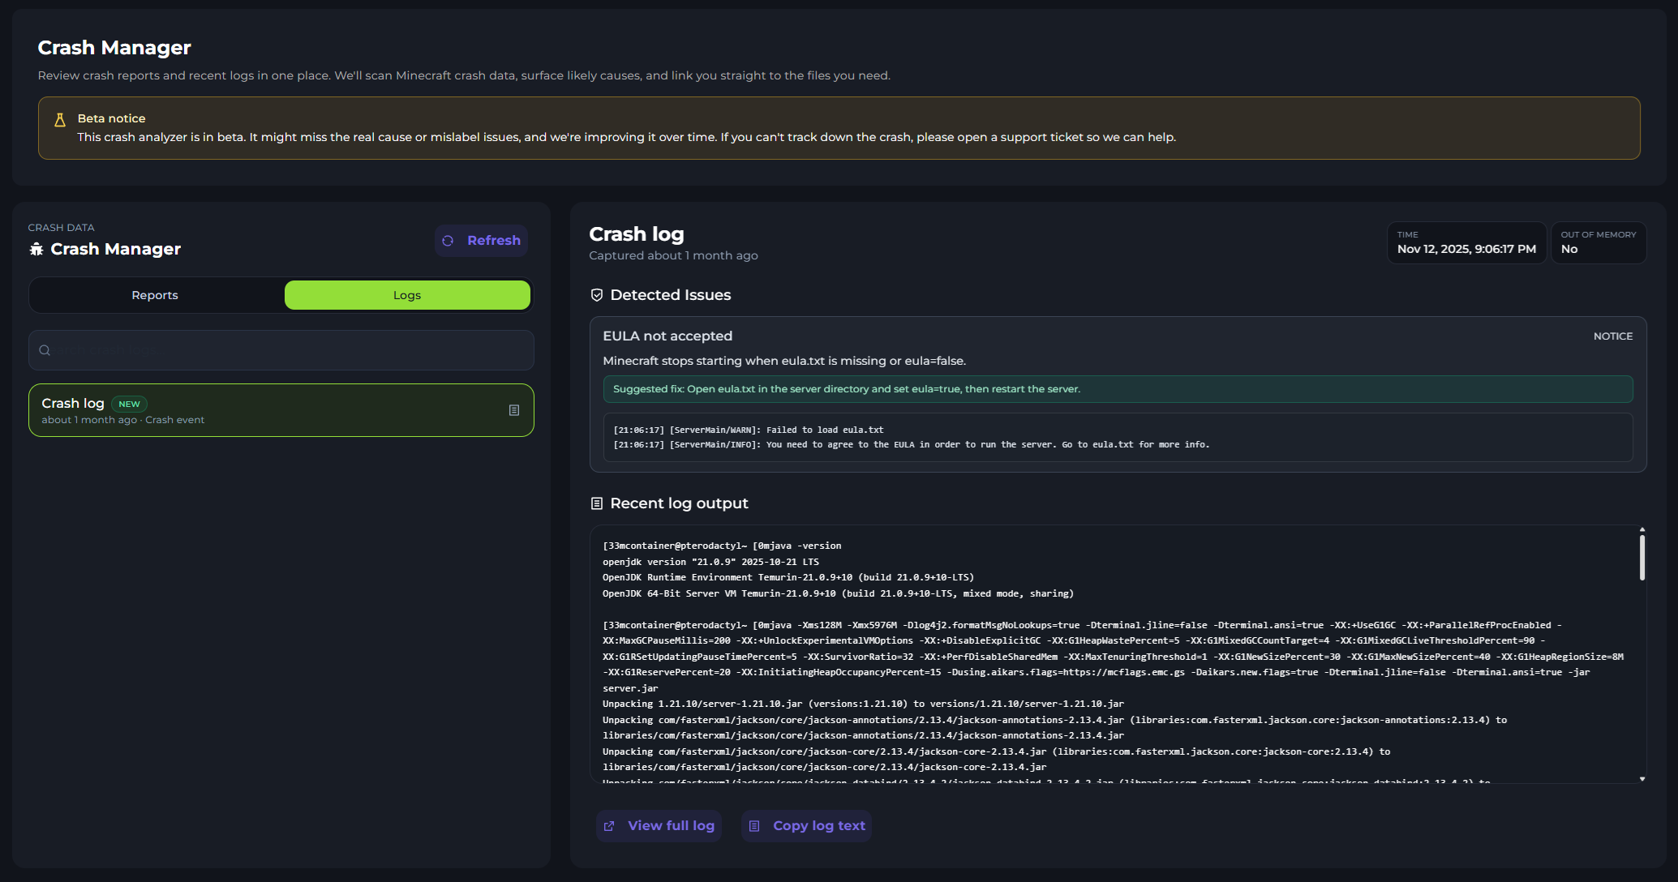Click the shield icon next to Detected Issues
The image size is (1678, 882).
[597, 295]
